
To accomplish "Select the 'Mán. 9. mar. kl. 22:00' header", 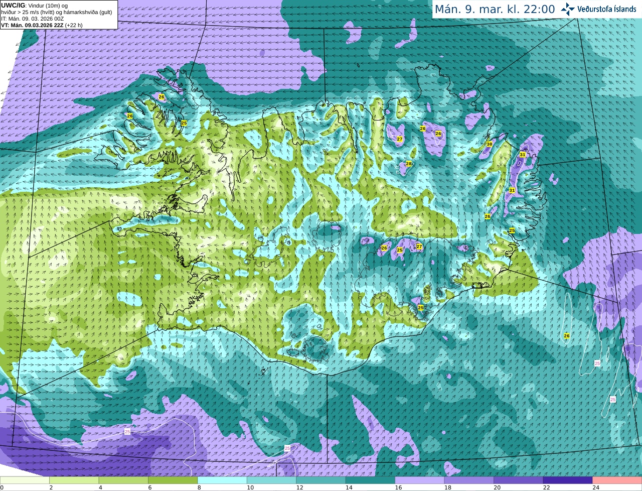I will [495, 9].
